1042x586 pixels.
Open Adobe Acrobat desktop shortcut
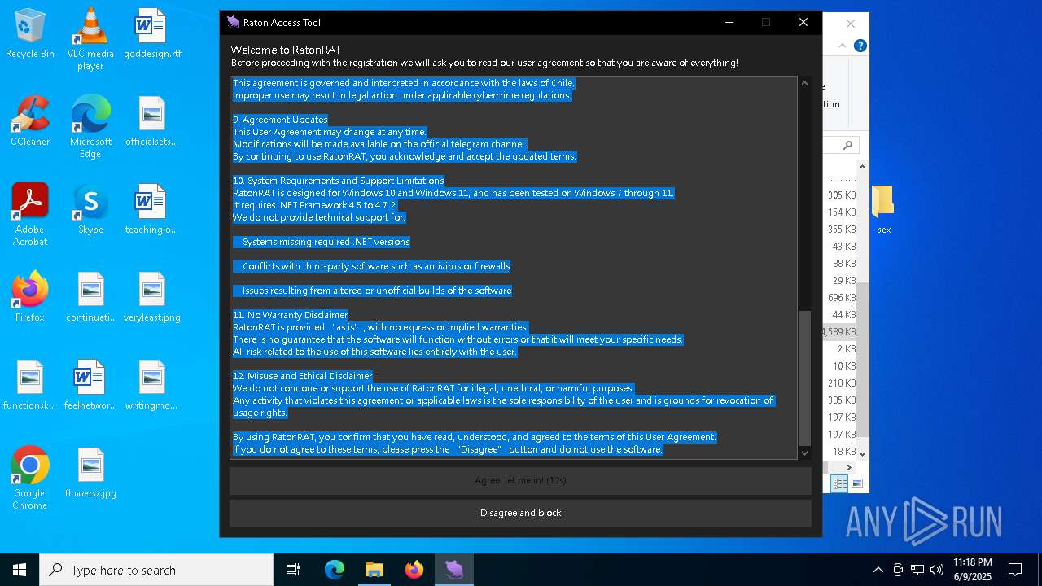pos(30,215)
